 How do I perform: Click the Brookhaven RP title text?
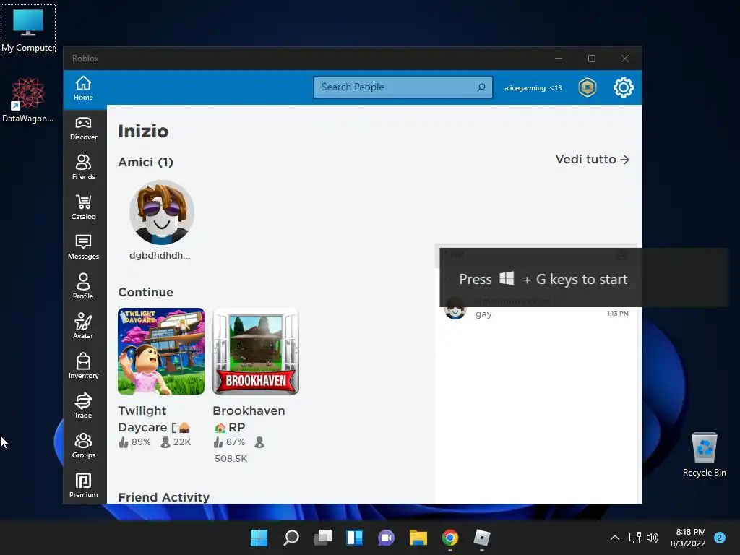pos(249,419)
